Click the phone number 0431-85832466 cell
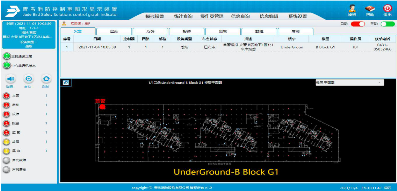The height and width of the screenshot is (191, 397). pos(382,47)
